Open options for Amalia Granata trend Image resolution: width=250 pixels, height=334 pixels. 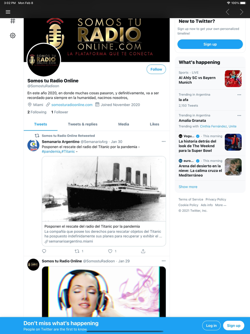(239, 116)
